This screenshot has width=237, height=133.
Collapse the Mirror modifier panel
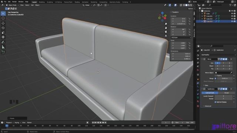coord(202,59)
